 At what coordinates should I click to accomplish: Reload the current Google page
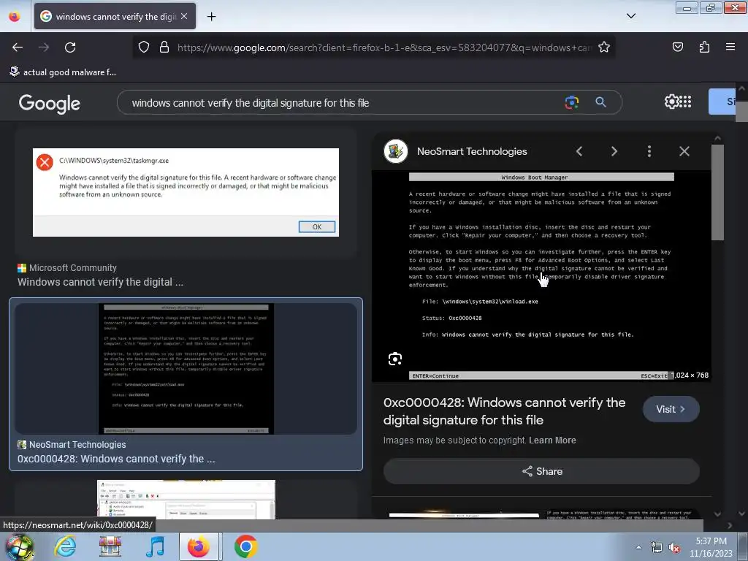tap(70, 47)
